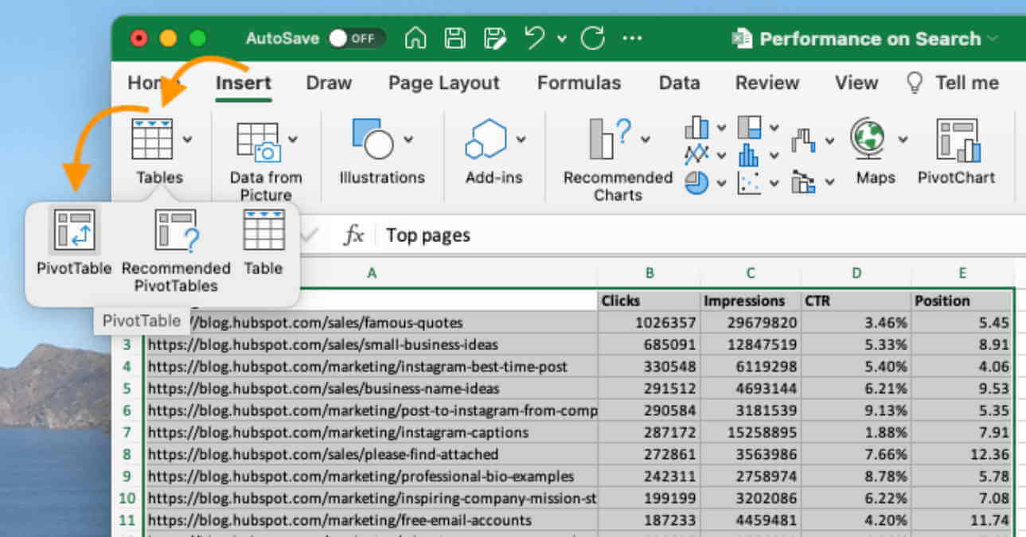The image size is (1026, 537).
Task: Expand the Illustrations dropdown arrow
Action: coord(408,139)
